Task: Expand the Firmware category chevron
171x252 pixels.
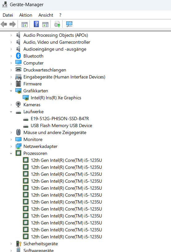Action: [x=11, y=84]
